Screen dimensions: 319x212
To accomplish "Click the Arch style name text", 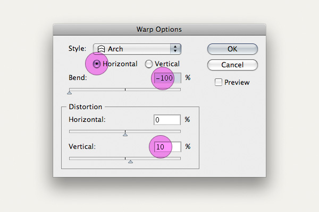I will point(115,49).
